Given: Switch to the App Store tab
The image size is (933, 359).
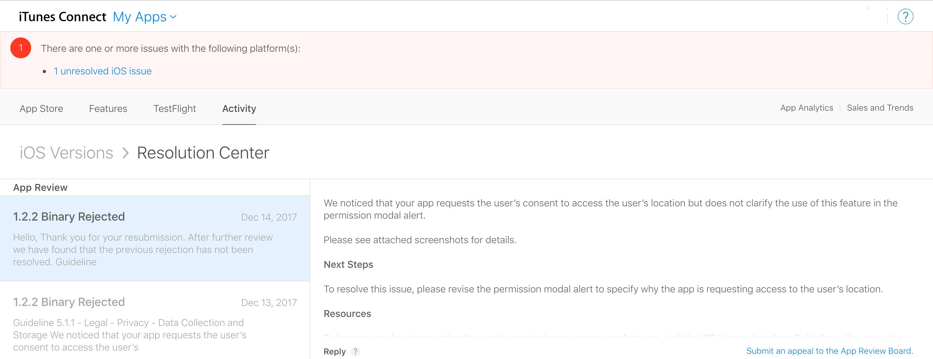Looking at the screenshot, I should (x=41, y=108).
